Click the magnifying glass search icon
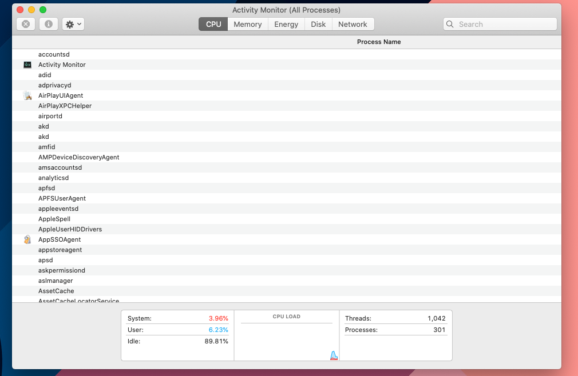578x376 pixels. 450,24
